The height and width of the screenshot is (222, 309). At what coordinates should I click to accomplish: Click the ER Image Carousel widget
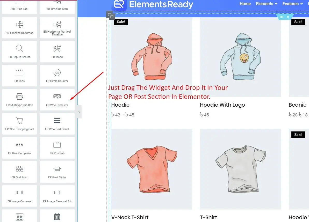click(19, 196)
